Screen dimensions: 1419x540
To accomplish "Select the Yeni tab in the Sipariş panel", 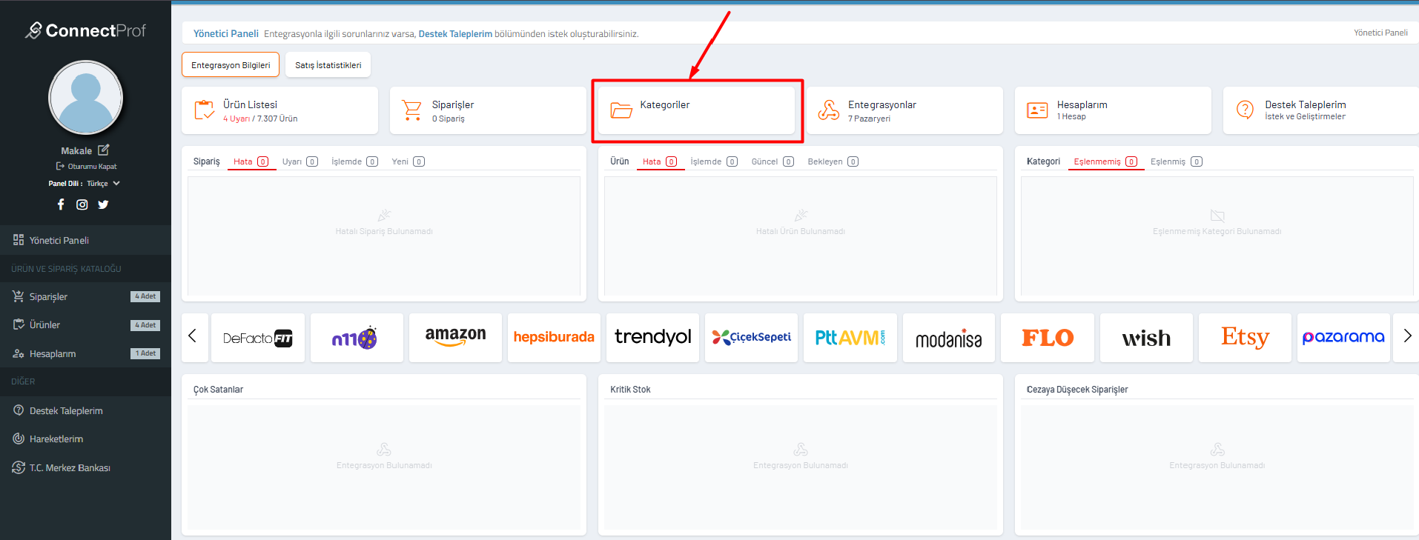I will [408, 161].
